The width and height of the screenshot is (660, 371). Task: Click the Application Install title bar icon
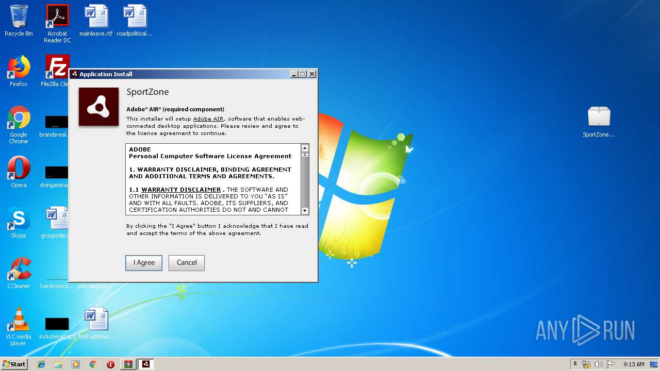(x=75, y=74)
